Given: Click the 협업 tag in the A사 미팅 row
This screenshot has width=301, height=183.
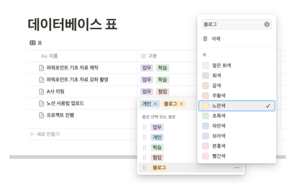Looking at the screenshot, I should (x=163, y=91).
